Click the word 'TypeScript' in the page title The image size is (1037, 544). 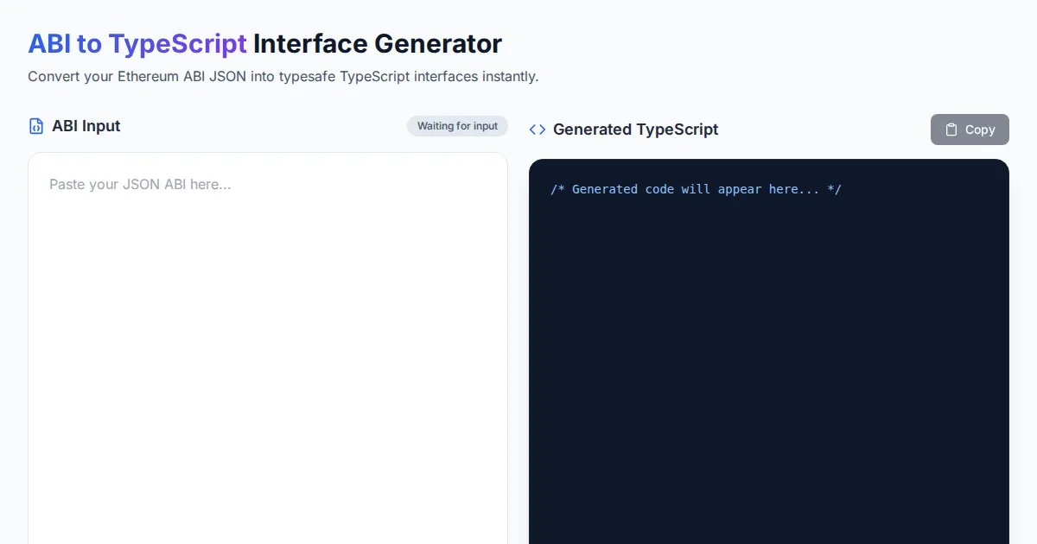[x=177, y=43]
